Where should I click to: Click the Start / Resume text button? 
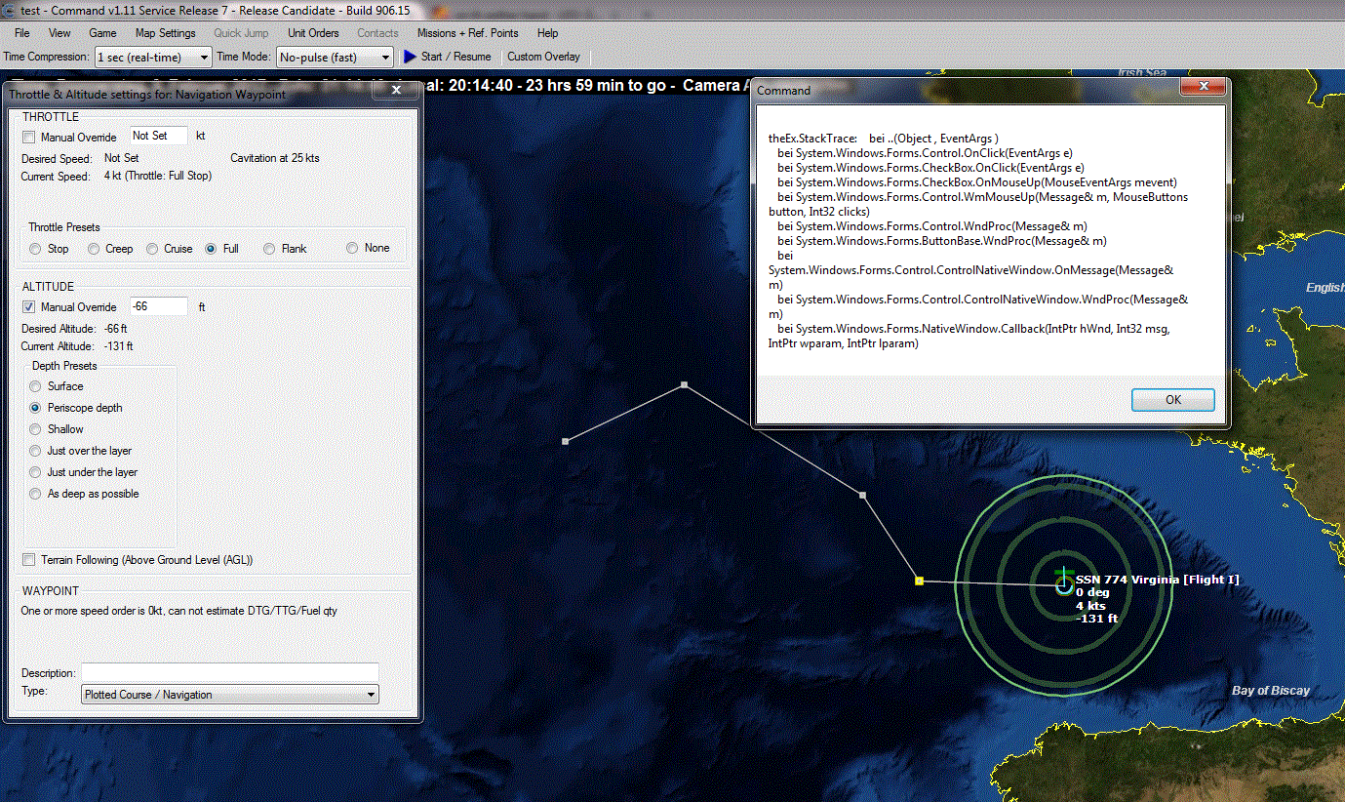pos(455,57)
